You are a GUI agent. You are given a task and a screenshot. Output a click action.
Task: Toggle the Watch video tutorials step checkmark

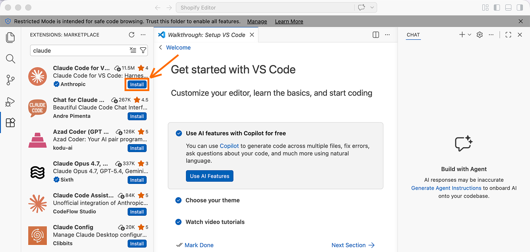pos(178,222)
